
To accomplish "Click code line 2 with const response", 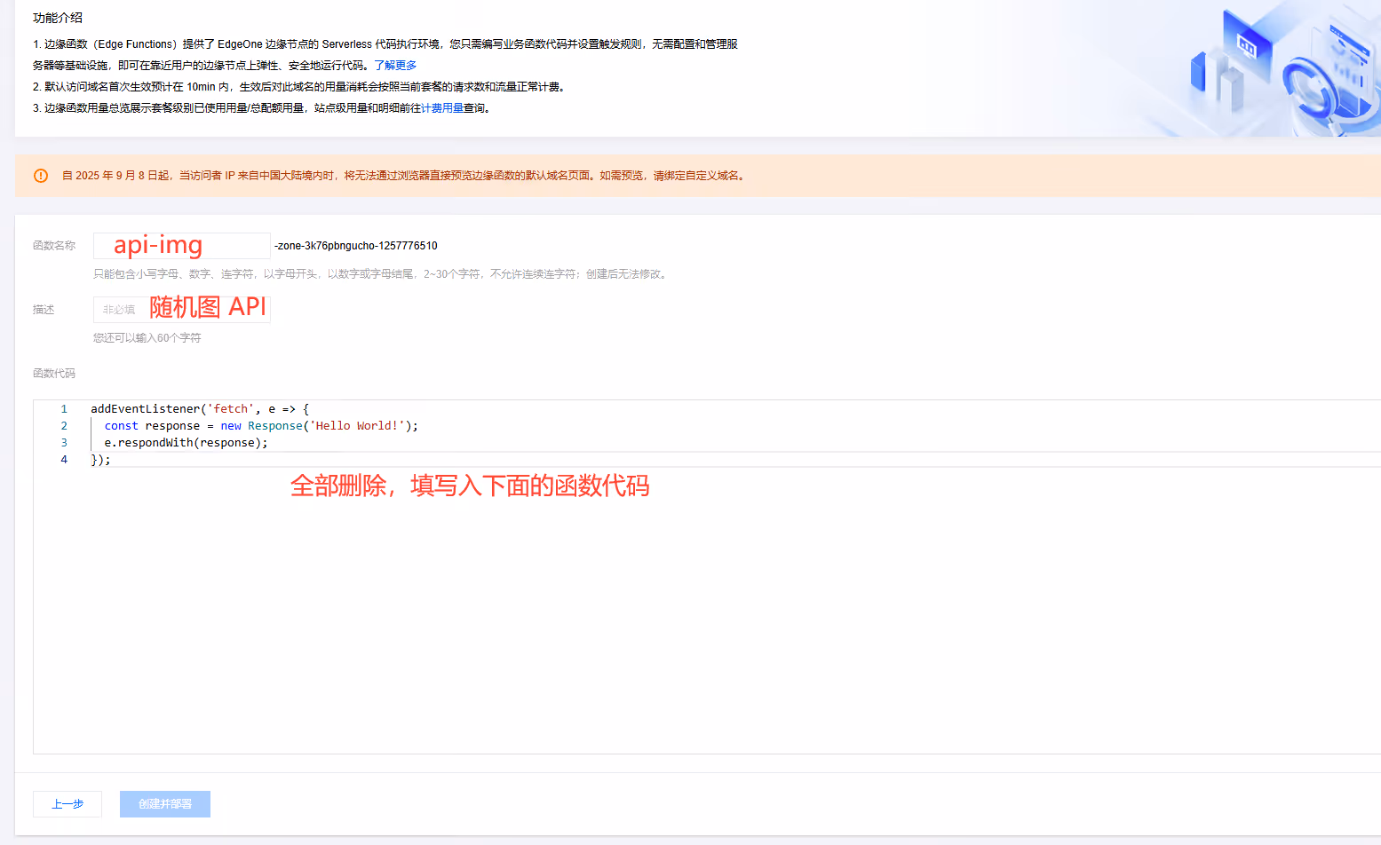I will [x=261, y=426].
